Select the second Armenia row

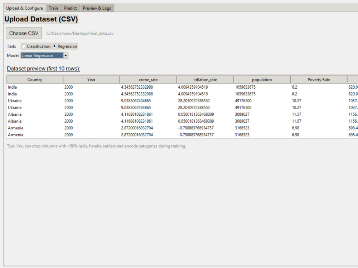pos(182,135)
